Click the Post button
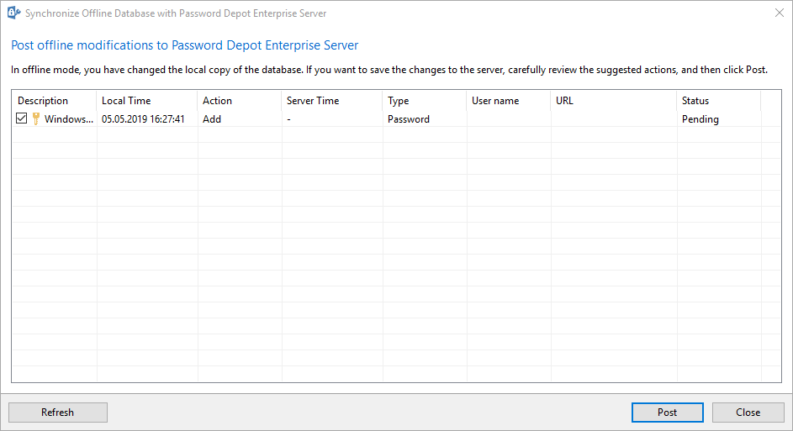The width and height of the screenshot is (793, 431). (667, 413)
